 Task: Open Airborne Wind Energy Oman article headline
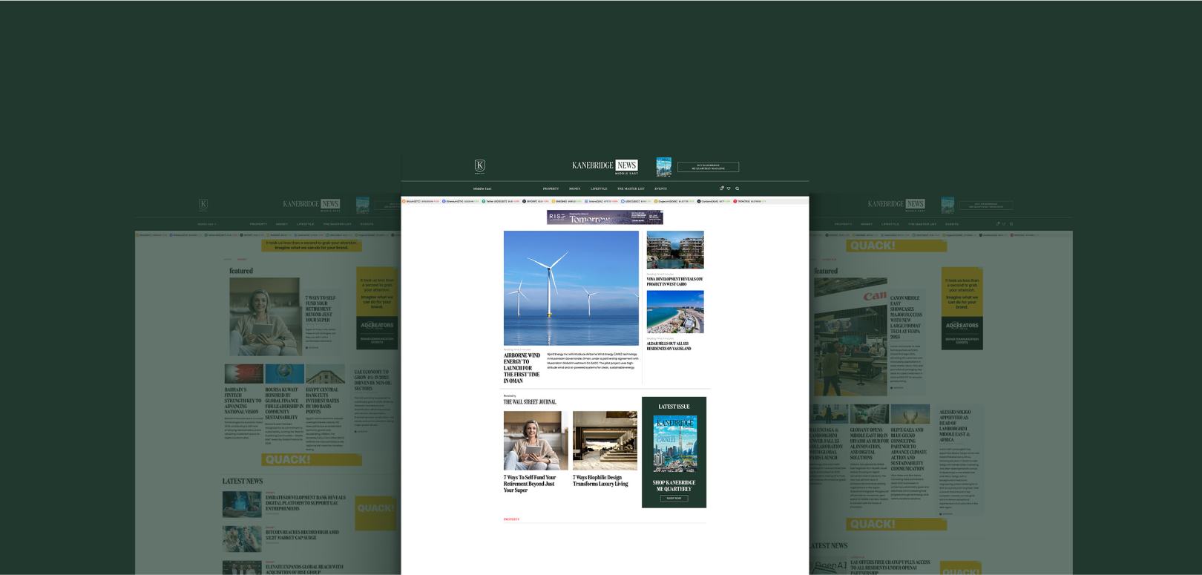pyautogui.click(x=522, y=368)
